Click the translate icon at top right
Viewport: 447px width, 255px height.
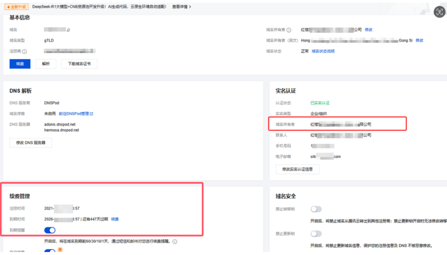pos(439,12)
